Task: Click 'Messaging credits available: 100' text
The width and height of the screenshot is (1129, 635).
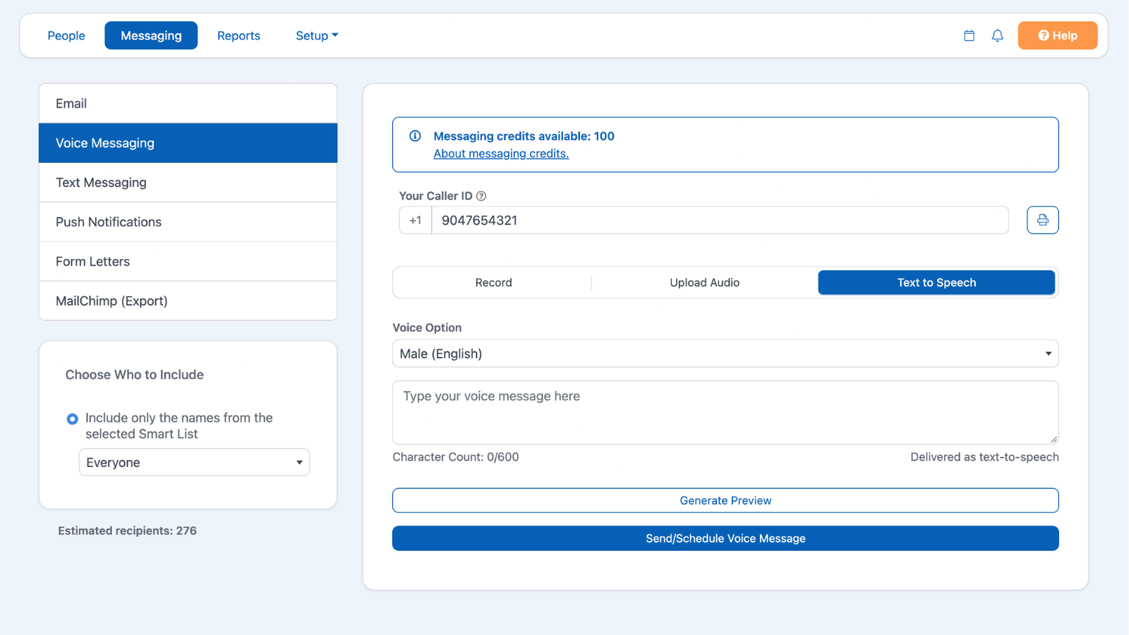Action: 524,136
